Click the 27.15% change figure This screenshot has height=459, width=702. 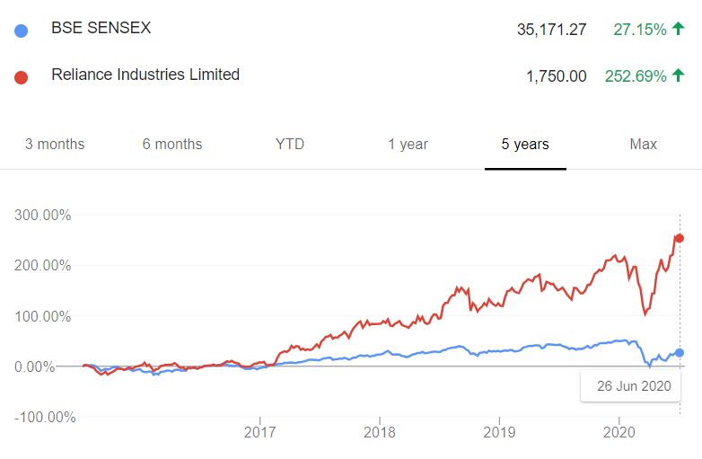pyautogui.click(x=640, y=30)
